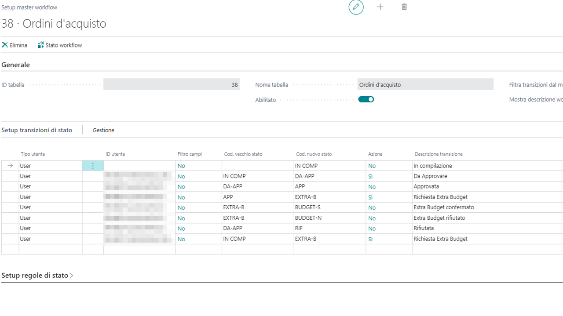Click the ID tabella field value 38
The width and height of the screenshot is (563, 316).
coord(172,84)
